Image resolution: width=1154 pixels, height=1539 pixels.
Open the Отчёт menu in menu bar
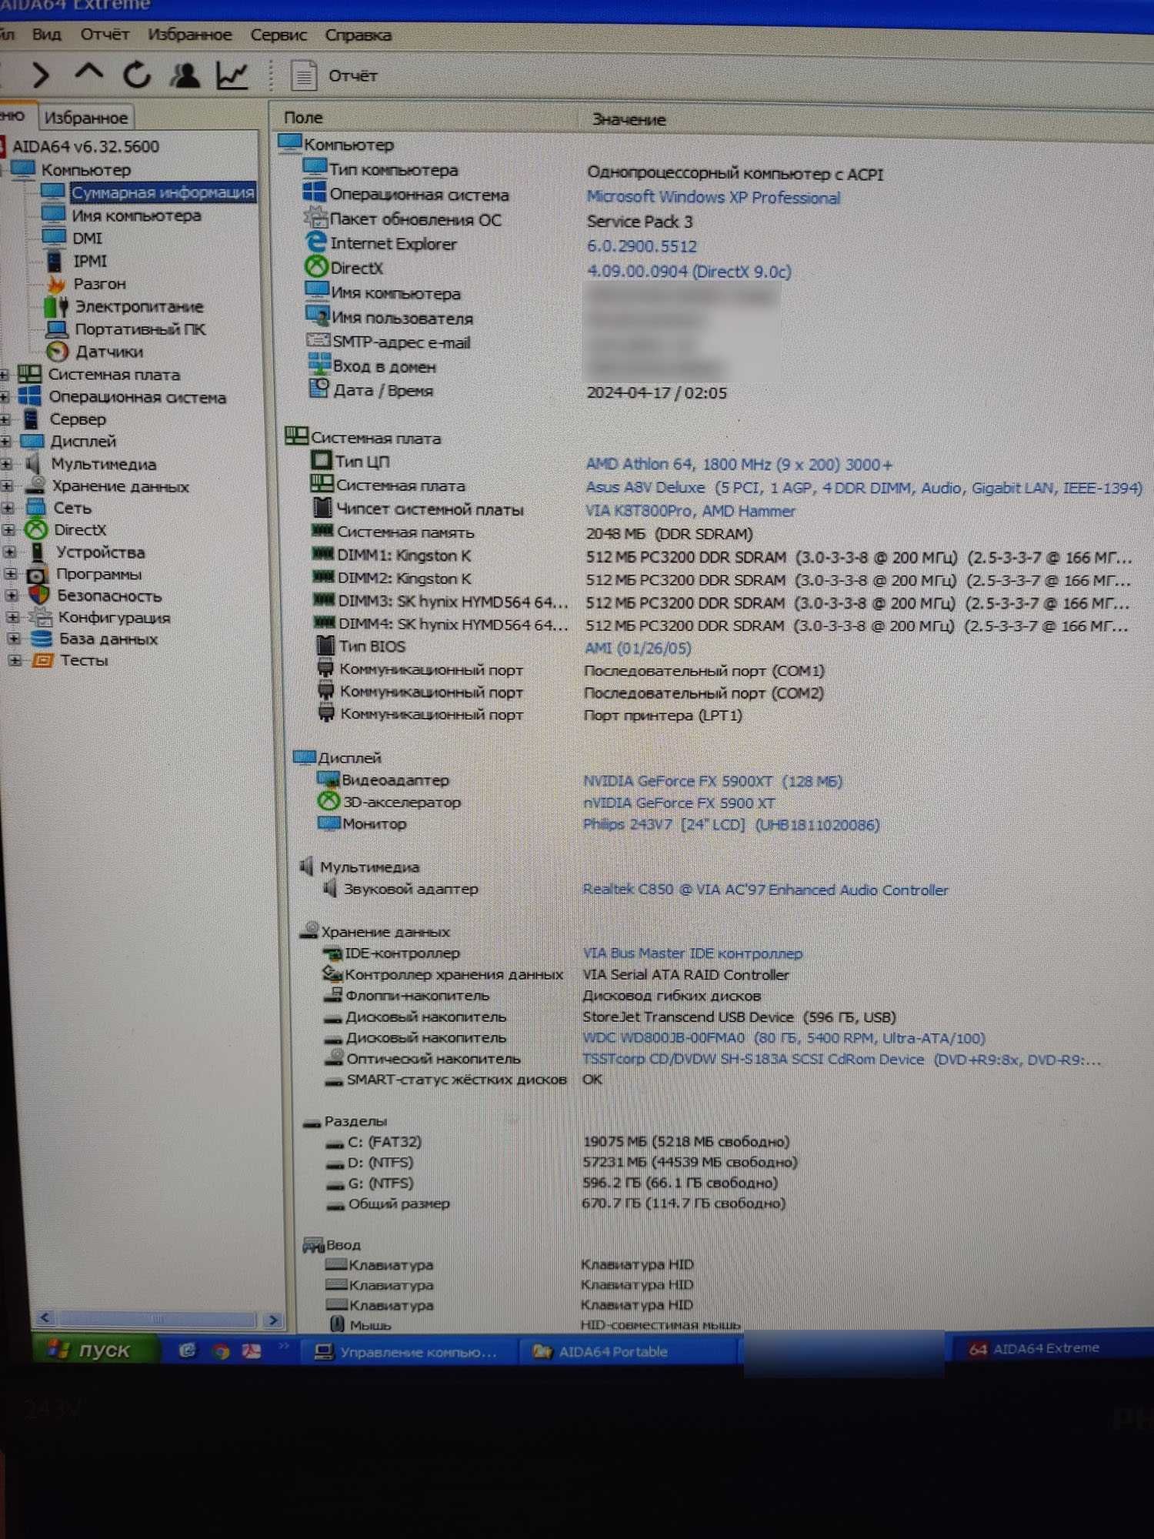[x=105, y=34]
